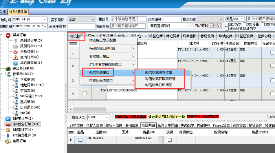Select 淼信物流提交订单 from the submenu
This screenshot has width=275, height=153.
pyautogui.click(x=158, y=73)
